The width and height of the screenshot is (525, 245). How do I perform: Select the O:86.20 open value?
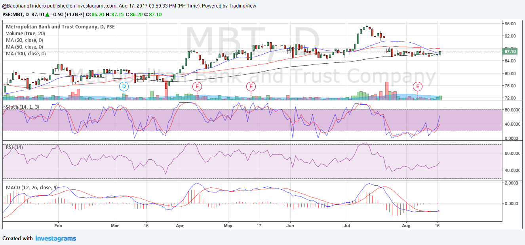pyautogui.click(x=95, y=14)
